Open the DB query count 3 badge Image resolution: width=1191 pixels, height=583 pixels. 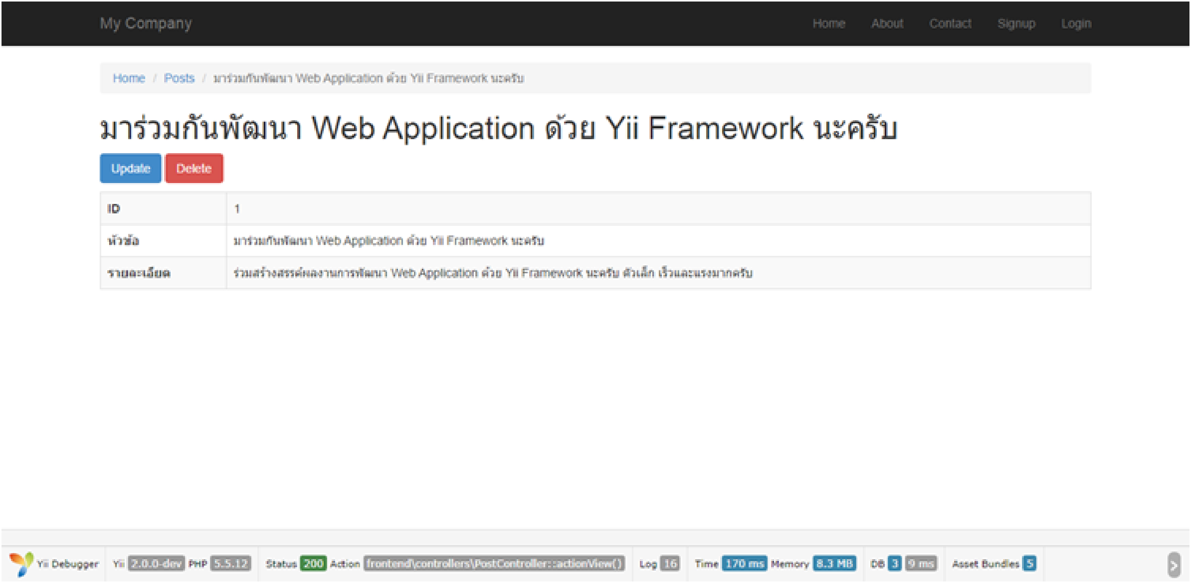click(894, 564)
